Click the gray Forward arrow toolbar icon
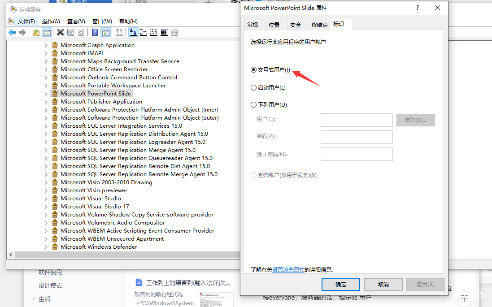The height and width of the screenshot is (307, 492). tap(22, 32)
